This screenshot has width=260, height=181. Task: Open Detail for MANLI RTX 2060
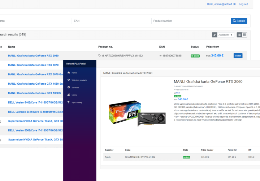(x=238, y=56)
